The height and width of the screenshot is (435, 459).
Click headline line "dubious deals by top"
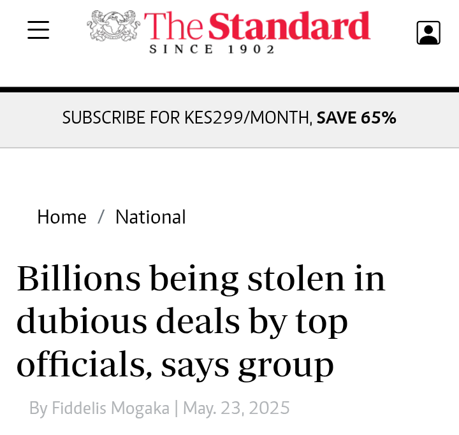click(182, 322)
